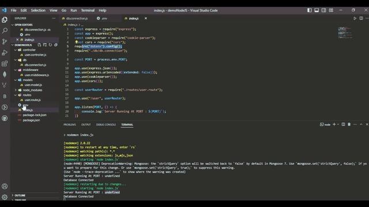Image resolution: width=369 pixels, height=207 pixels.
Task: Open the File menu
Action: click(x=14, y=10)
